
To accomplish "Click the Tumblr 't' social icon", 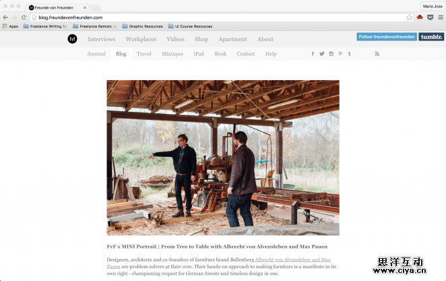I will coord(349,54).
